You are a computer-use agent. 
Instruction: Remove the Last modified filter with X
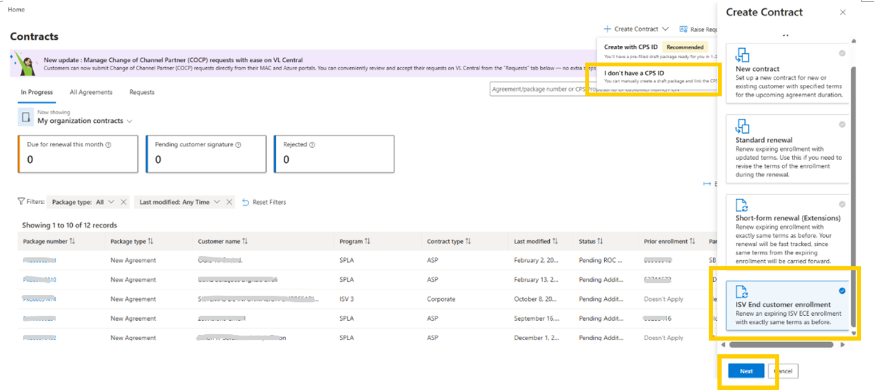[x=229, y=202]
